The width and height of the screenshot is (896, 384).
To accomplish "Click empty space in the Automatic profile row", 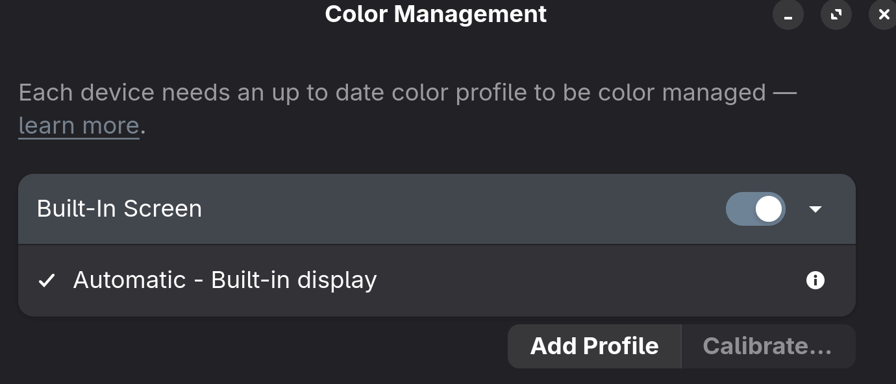I will [584, 280].
